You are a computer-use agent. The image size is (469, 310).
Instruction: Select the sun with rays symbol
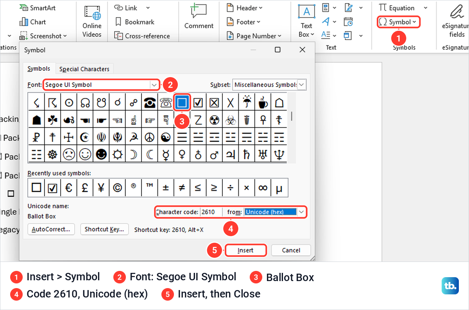(x=117, y=154)
